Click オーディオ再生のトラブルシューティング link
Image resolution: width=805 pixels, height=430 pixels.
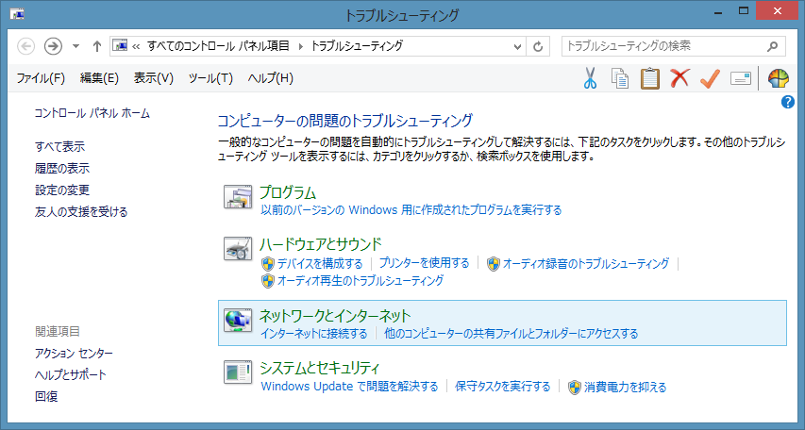click(x=361, y=281)
